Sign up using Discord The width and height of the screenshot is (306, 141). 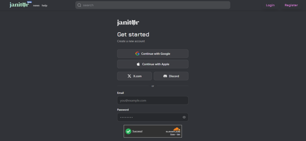tap(171, 76)
